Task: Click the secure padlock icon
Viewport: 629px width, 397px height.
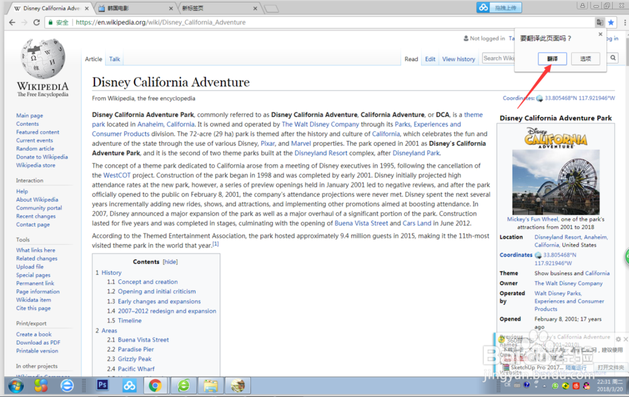Action: 50,23
